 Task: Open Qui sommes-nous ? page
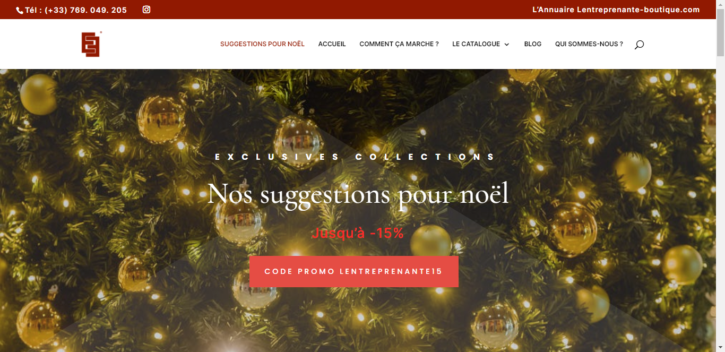click(589, 44)
